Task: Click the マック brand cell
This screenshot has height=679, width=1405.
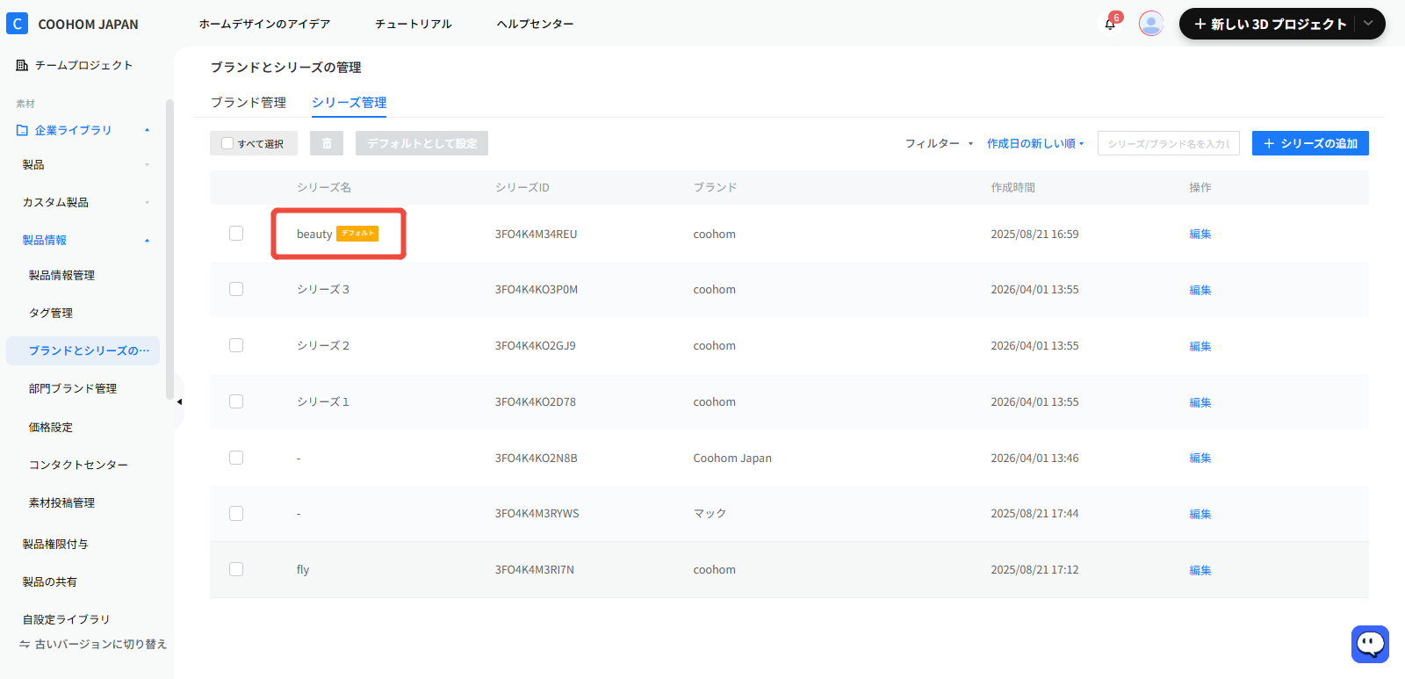Action: click(710, 513)
